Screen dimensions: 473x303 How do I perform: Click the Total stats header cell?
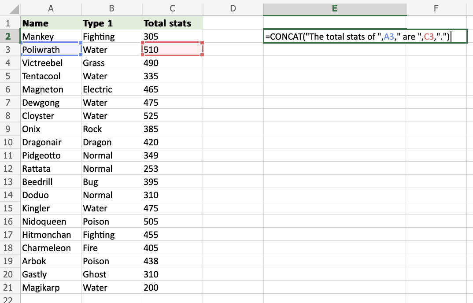click(x=172, y=23)
